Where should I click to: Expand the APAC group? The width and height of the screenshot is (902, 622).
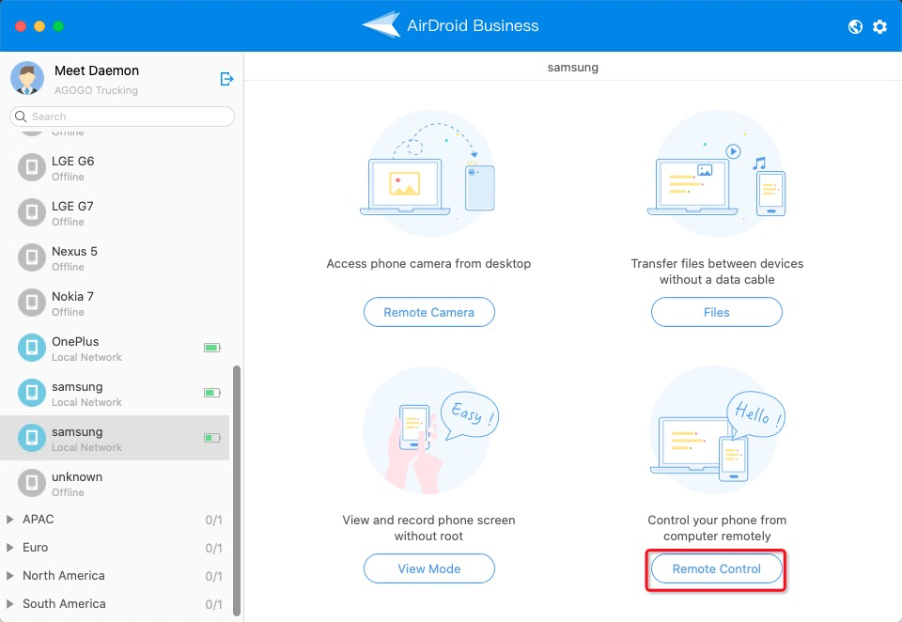(9, 519)
